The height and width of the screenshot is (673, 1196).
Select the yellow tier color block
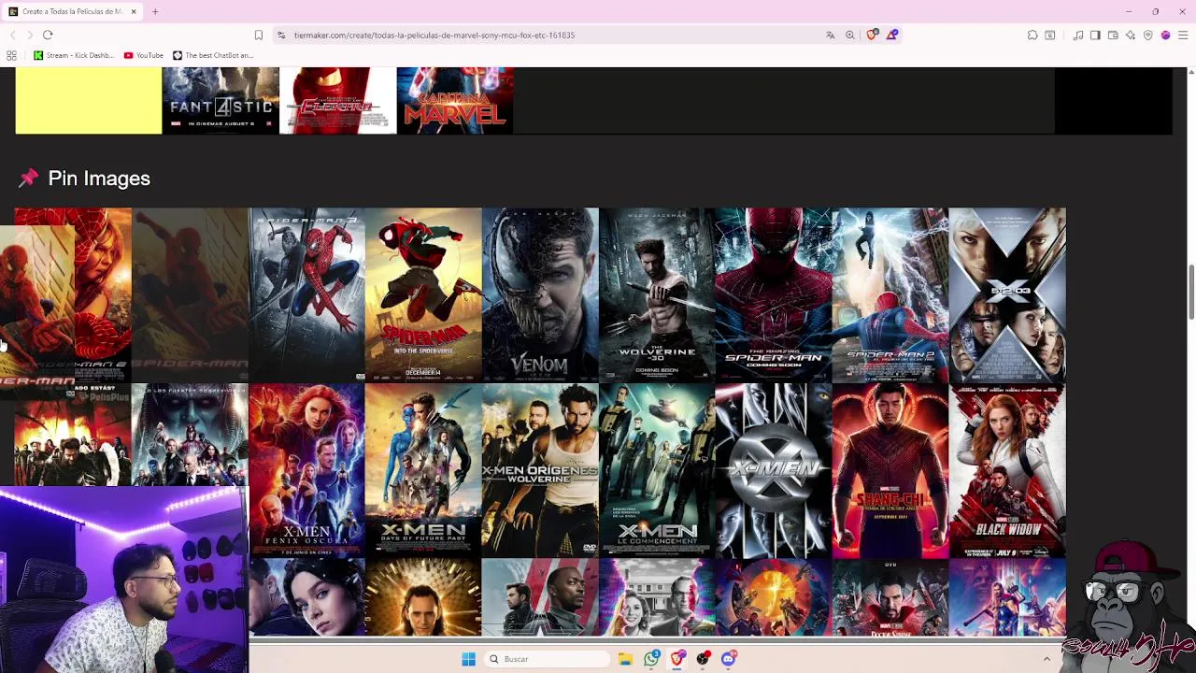(88, 100)
